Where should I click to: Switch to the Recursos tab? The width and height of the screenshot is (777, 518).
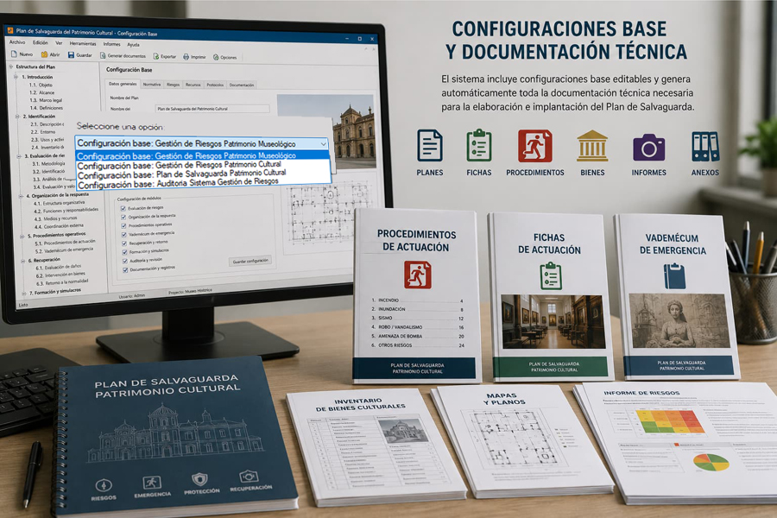[193, 85]
